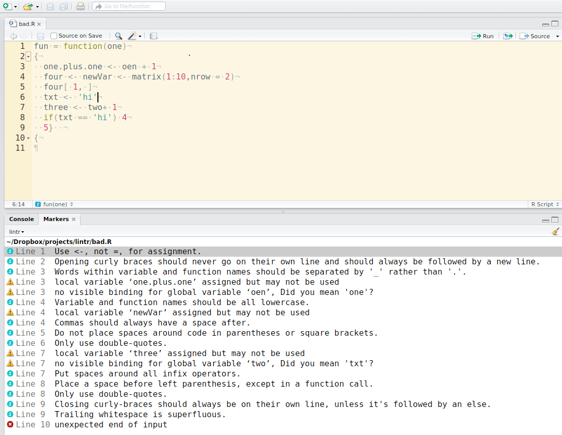The width and height of the screenshot is (562, 435).
Task: Save all open documents via the save-all icon
Action: coord(63,6)
